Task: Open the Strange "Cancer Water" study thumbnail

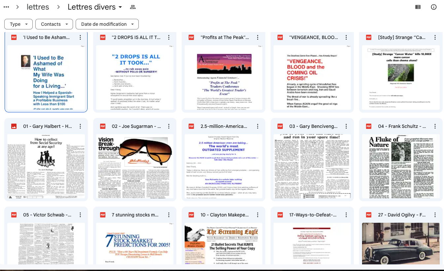Action: pyautogui.click(x=401, y=78)
